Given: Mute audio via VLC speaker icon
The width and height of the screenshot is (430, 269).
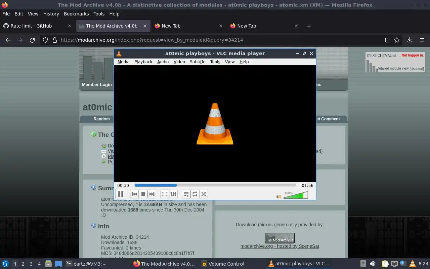Looking at the screenshot, I should click(x=278, y=197).
